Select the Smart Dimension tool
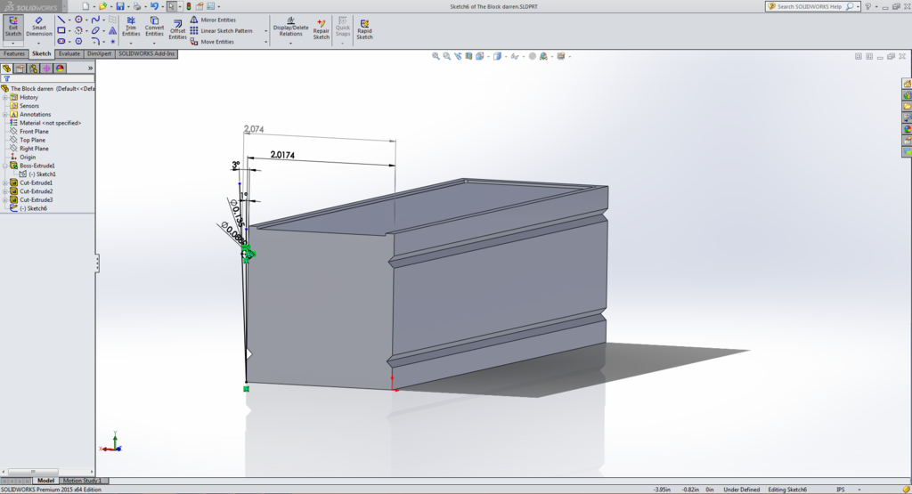912x494 pixels. coord(39,27)
